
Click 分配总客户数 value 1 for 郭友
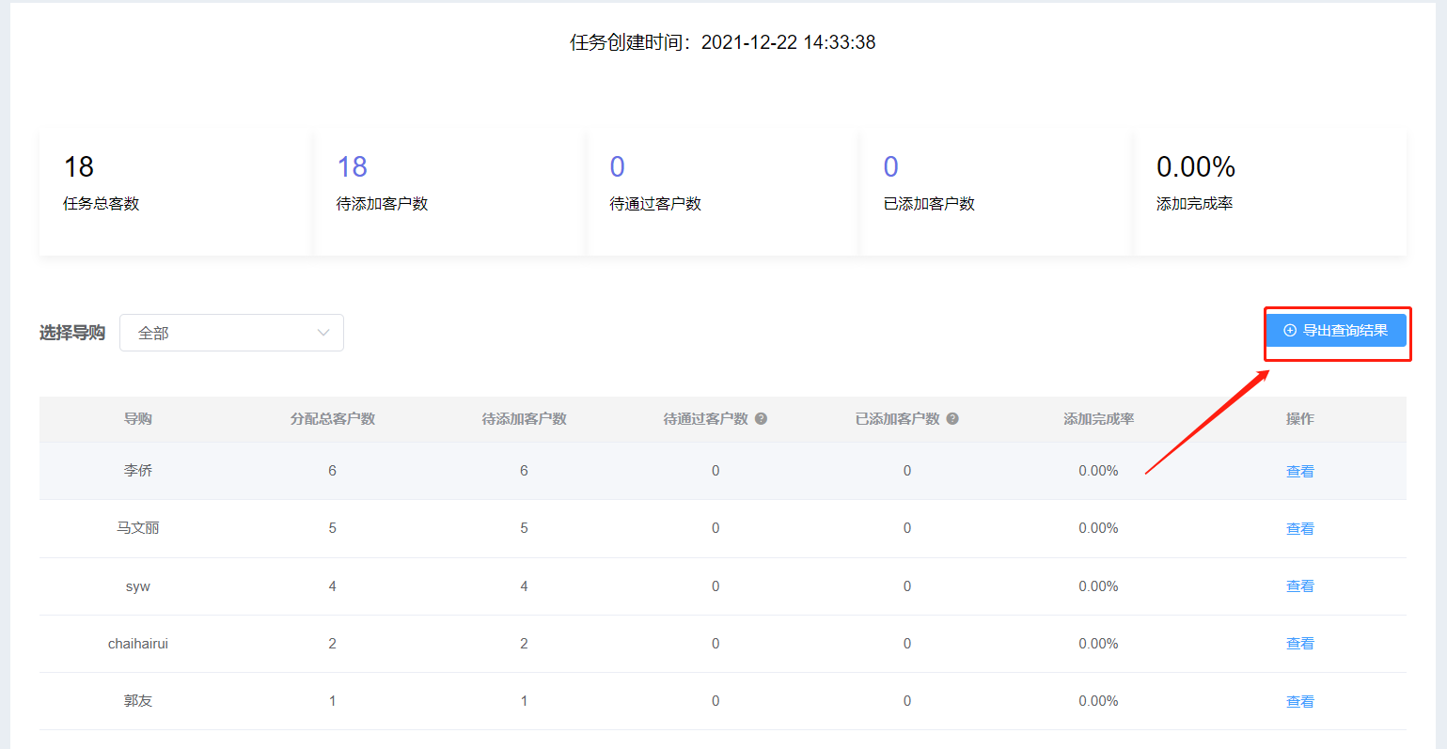(x=332, y=701)
